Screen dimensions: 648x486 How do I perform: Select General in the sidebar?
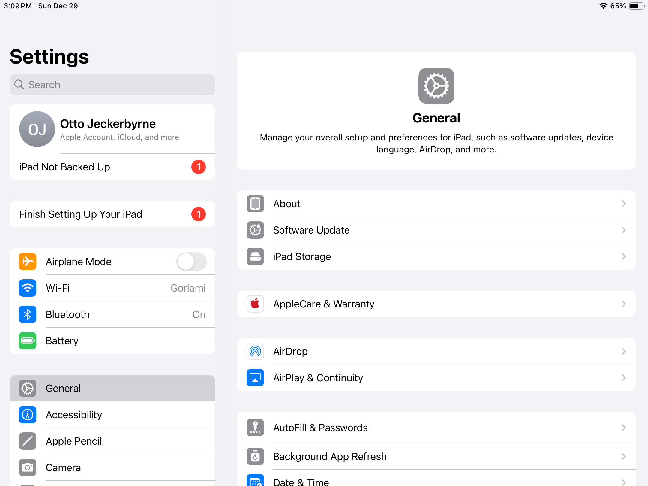click(112, 388)
